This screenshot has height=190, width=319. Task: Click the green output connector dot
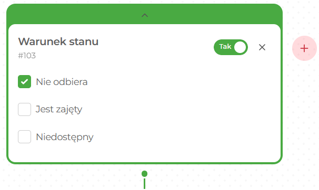(144, 174)
